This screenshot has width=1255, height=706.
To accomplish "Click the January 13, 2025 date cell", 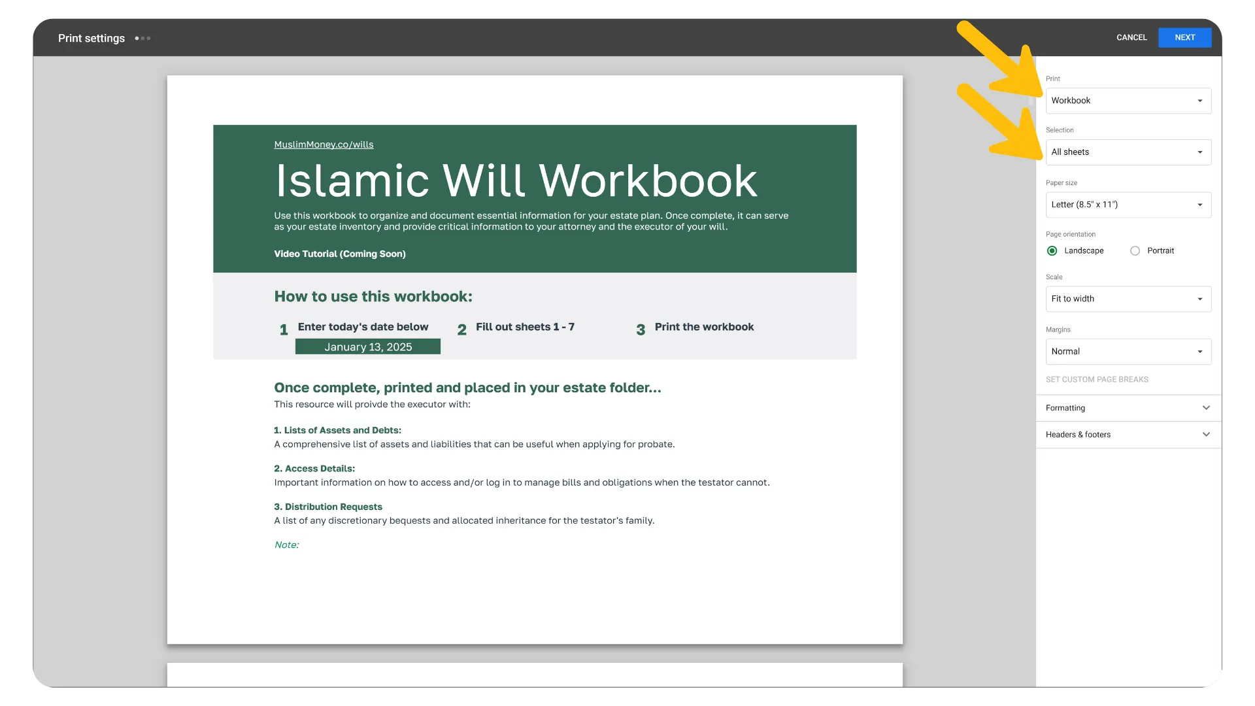I will [x=368, y=347].
